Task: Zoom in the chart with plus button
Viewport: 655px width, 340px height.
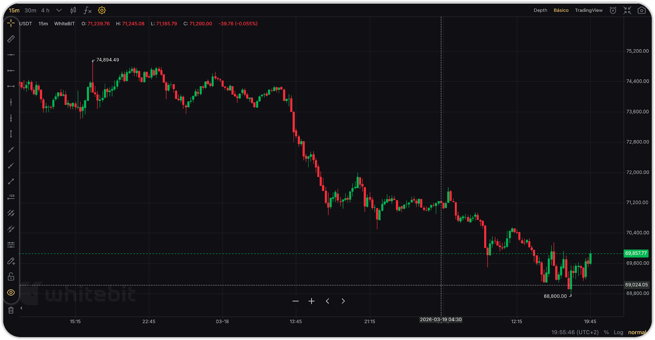Action: 312,301
